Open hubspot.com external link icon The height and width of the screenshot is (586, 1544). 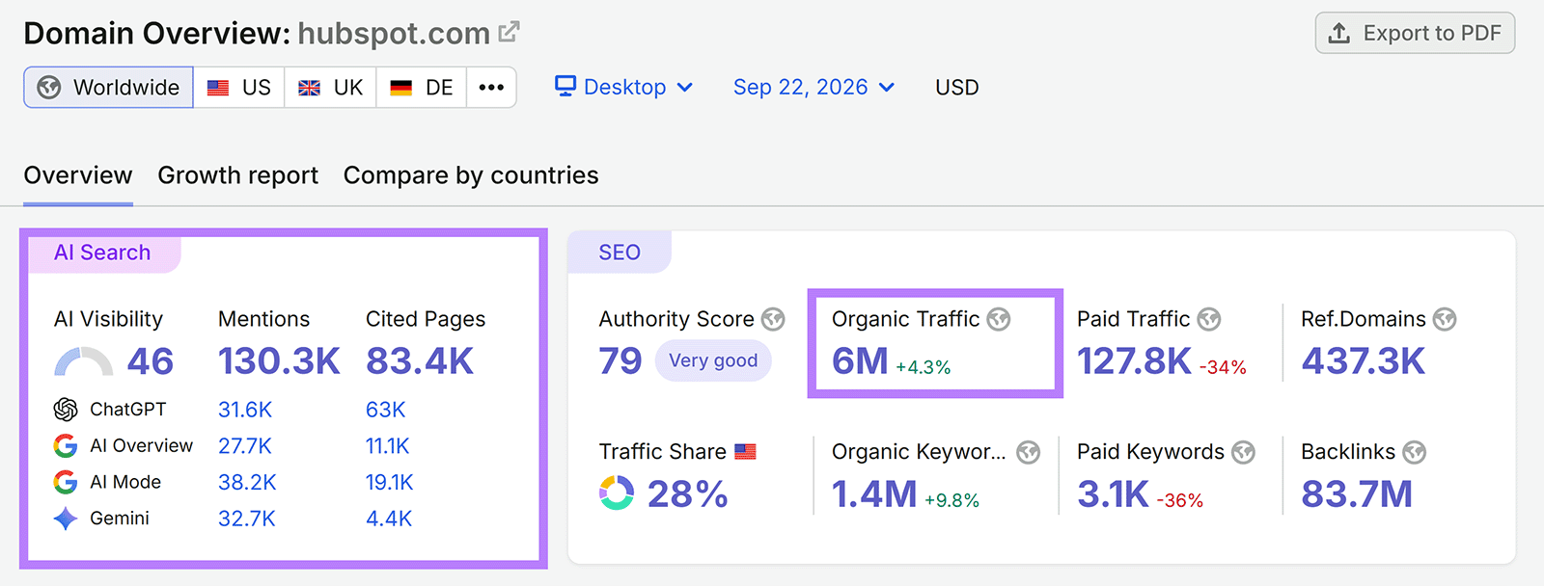pos(509,32)
